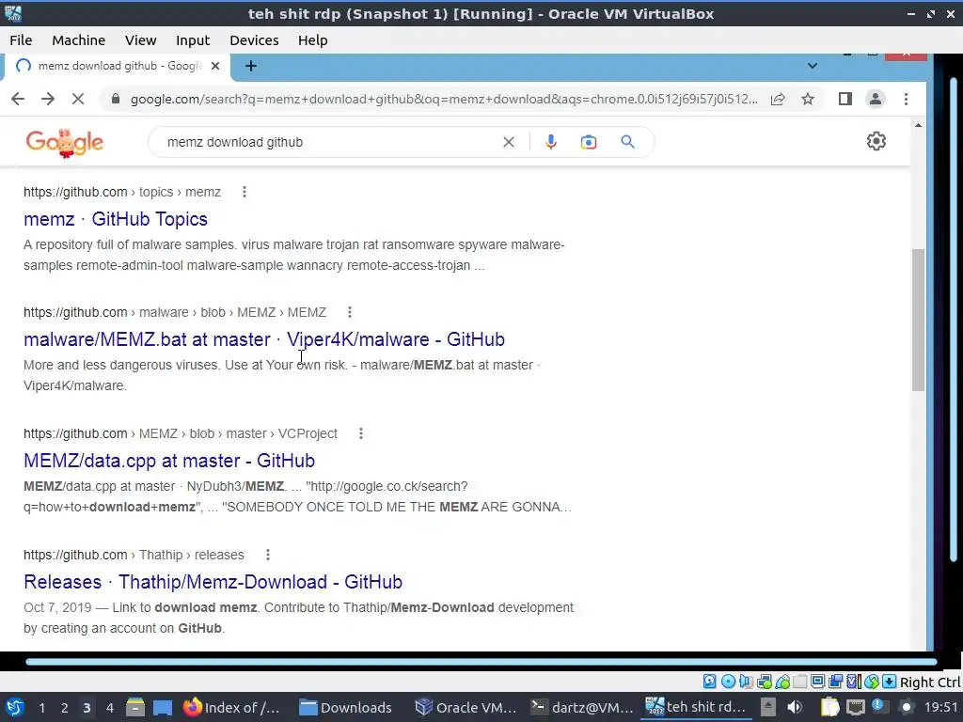The height and width of the screenshot is (722, 963).
Task: Switch to workspace 4
Action: tap(110, 708)
